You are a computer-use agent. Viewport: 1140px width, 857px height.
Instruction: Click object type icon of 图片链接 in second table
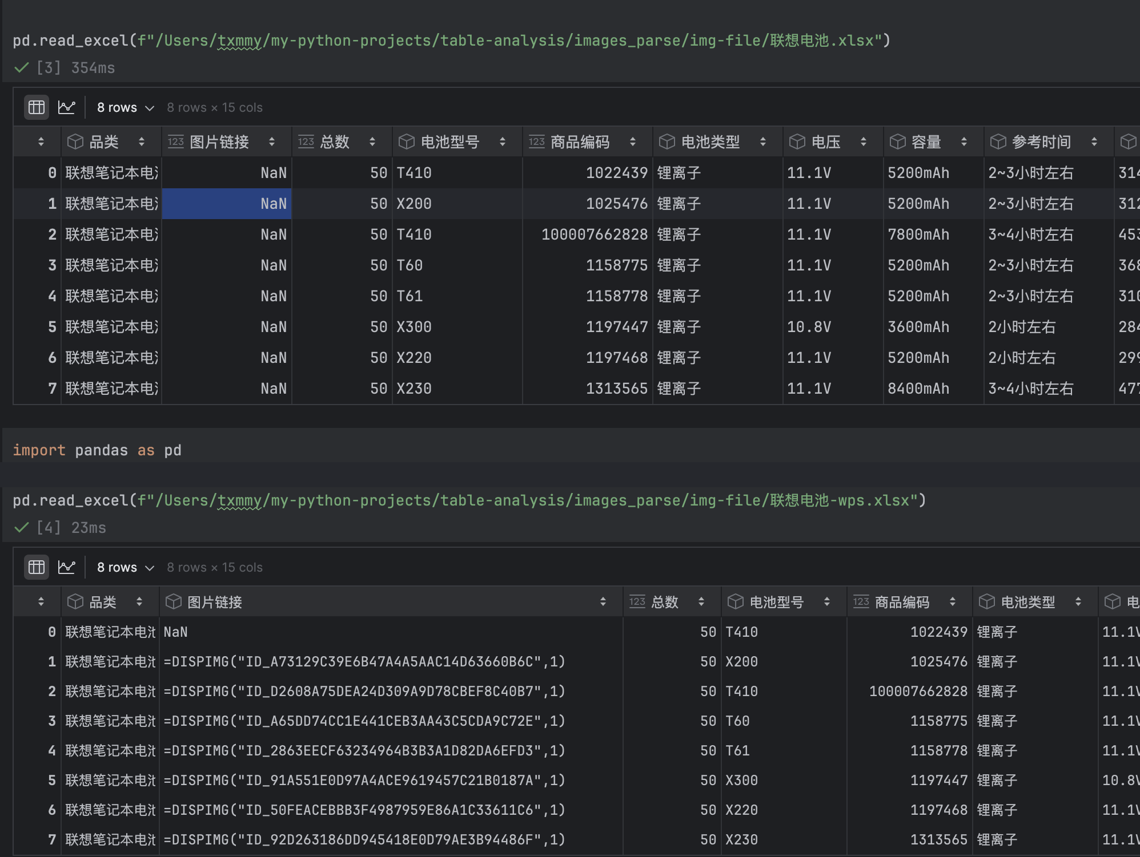(x=174, y=602)
